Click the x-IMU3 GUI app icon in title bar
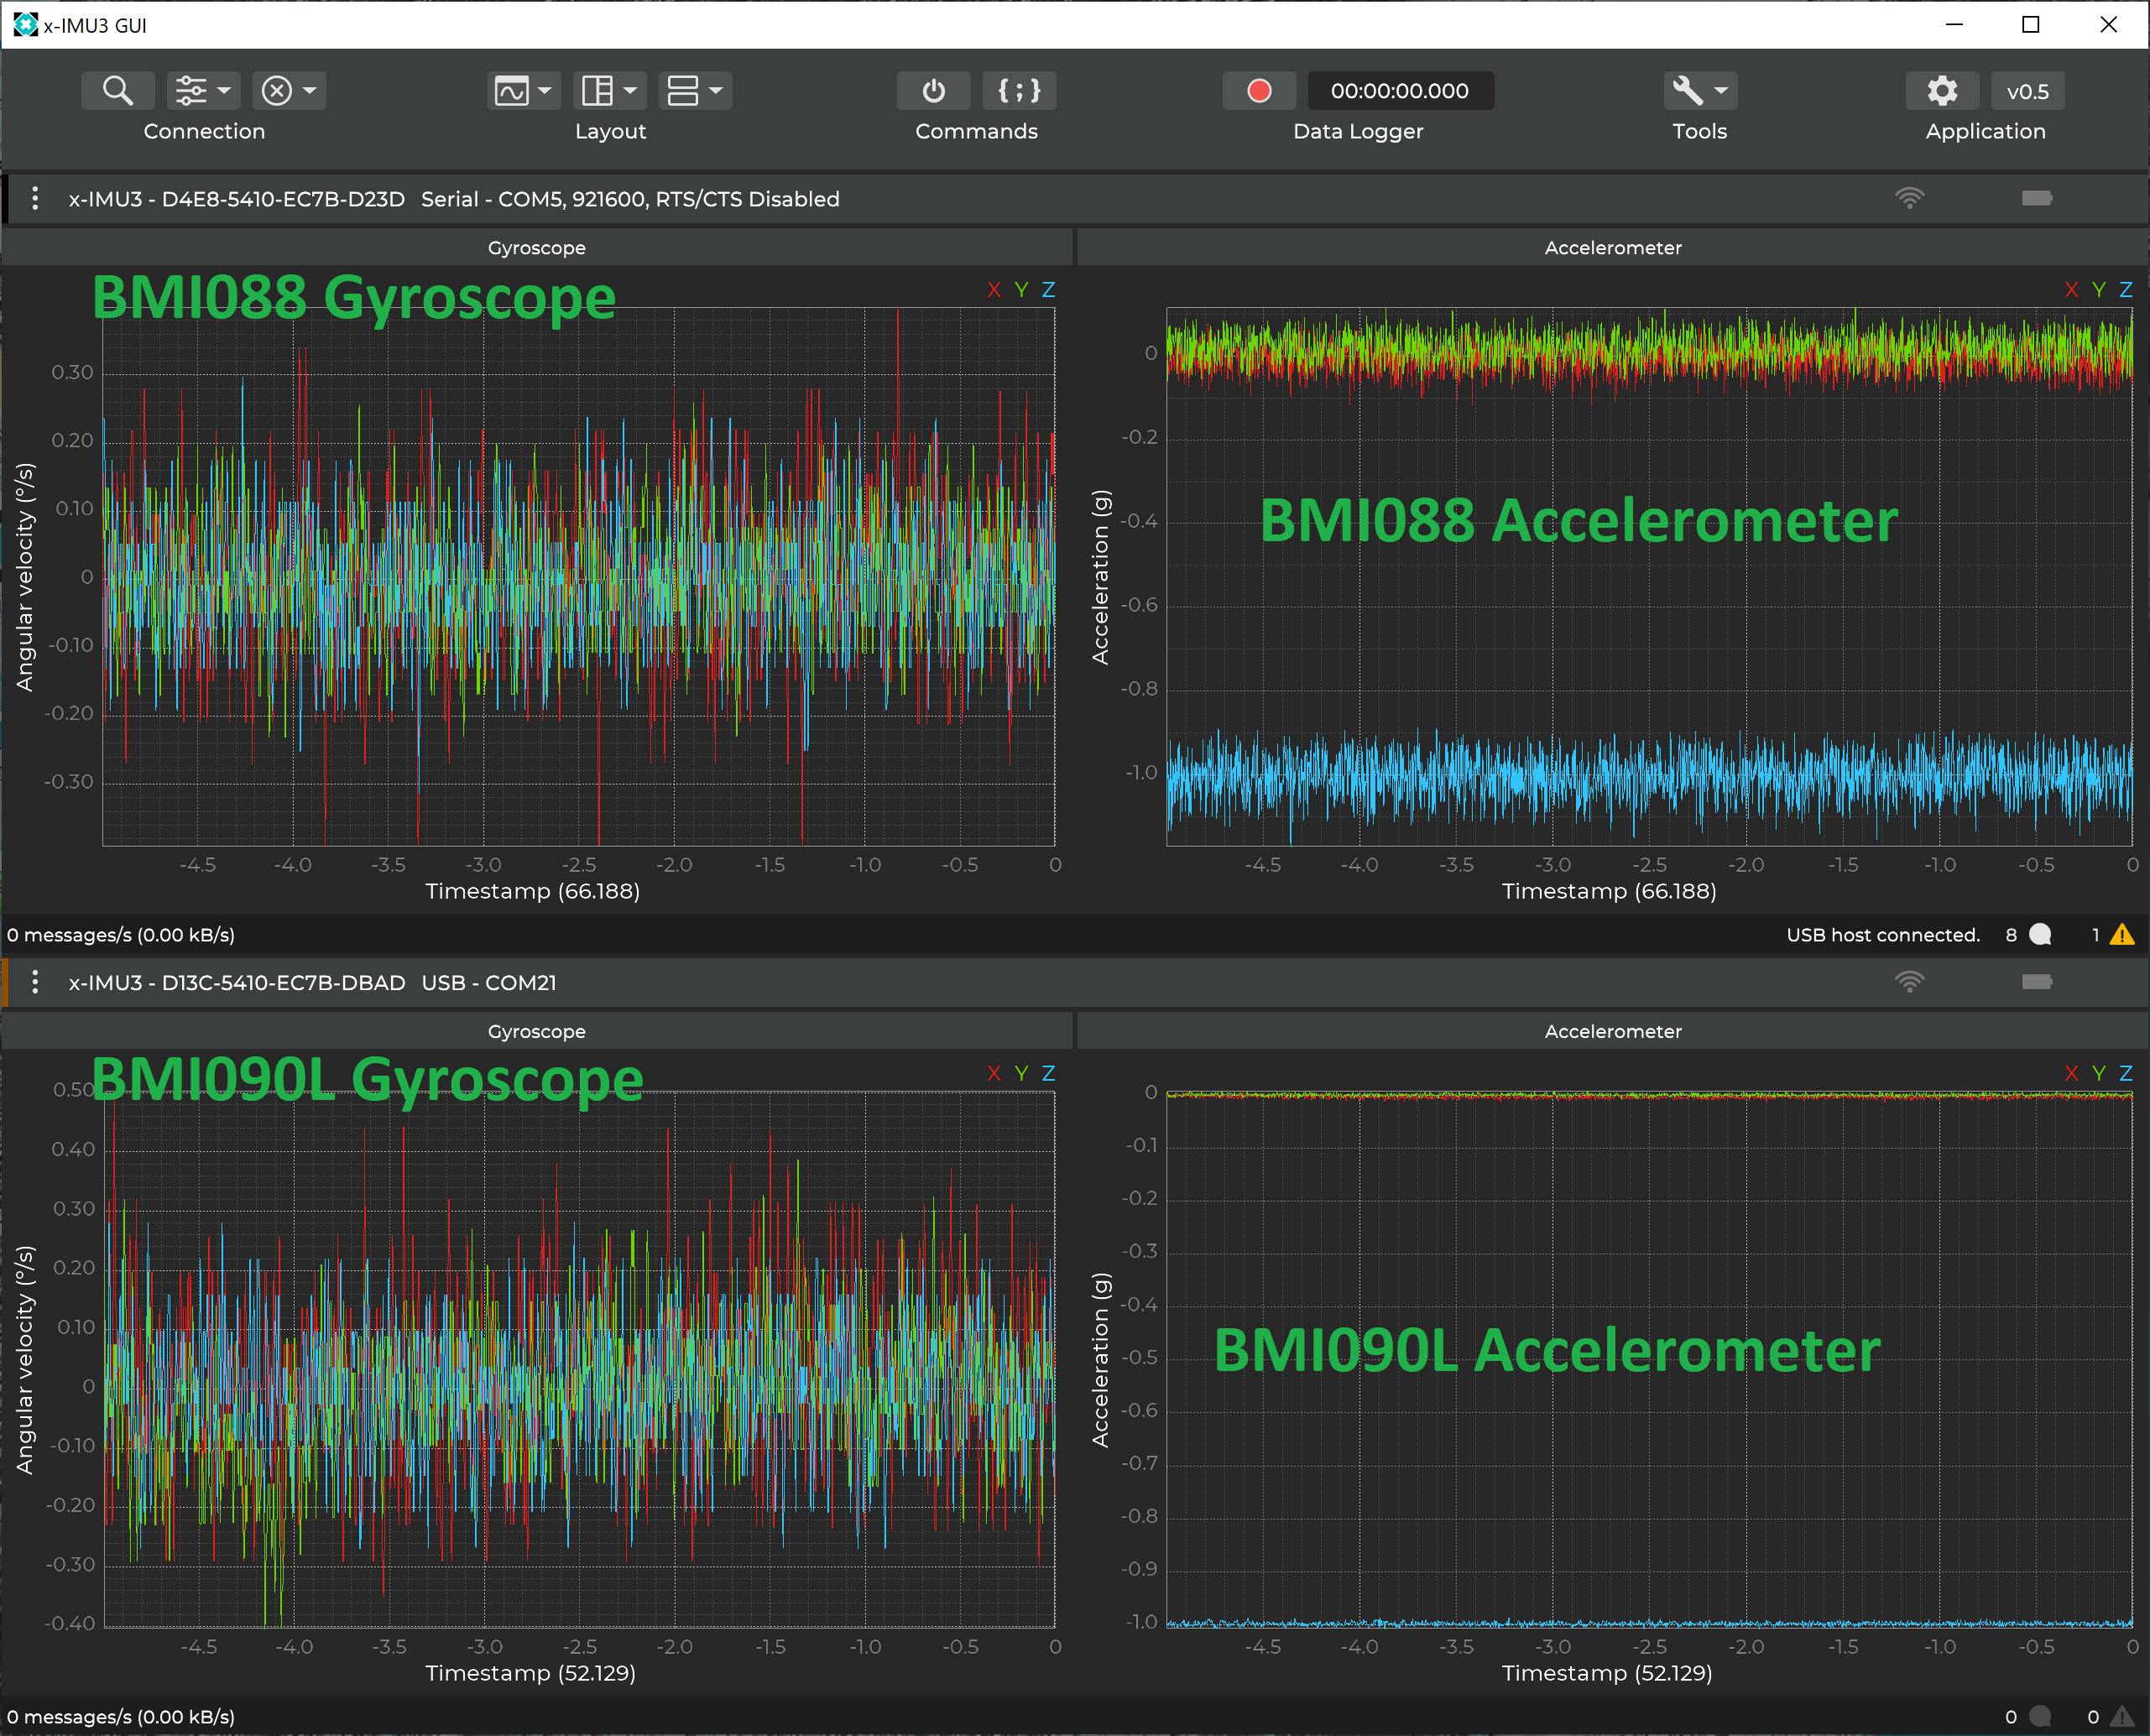 tap(25, 24)
